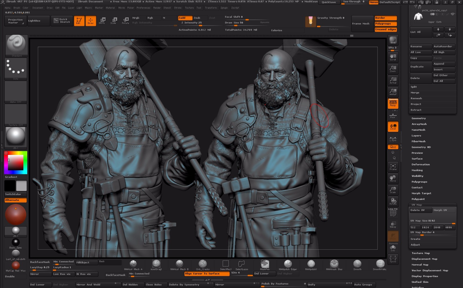Click the Duplicate subtool button

(420, 67)
